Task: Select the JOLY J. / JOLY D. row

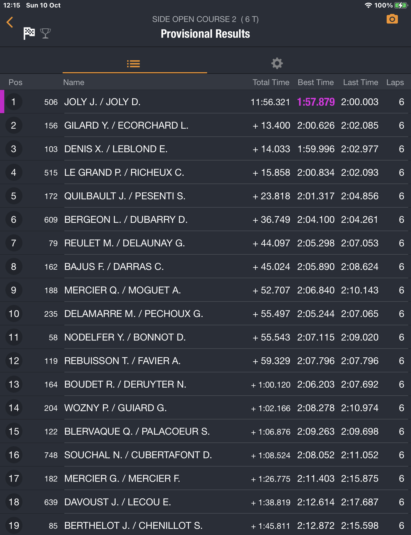Action: 102,102
